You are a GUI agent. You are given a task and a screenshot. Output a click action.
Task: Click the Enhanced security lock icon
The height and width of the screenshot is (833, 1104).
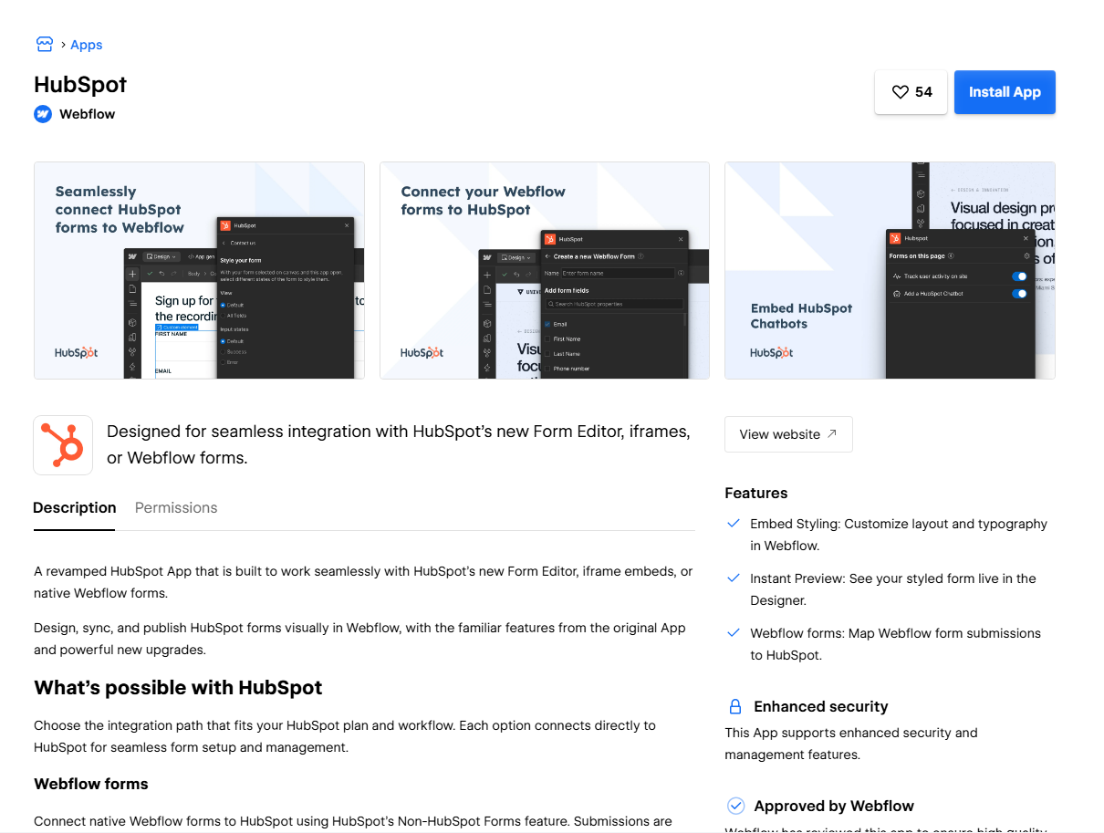(735, 707)
